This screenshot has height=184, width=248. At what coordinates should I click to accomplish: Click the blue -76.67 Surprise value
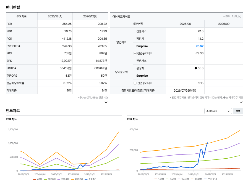(x=199, y=46)
